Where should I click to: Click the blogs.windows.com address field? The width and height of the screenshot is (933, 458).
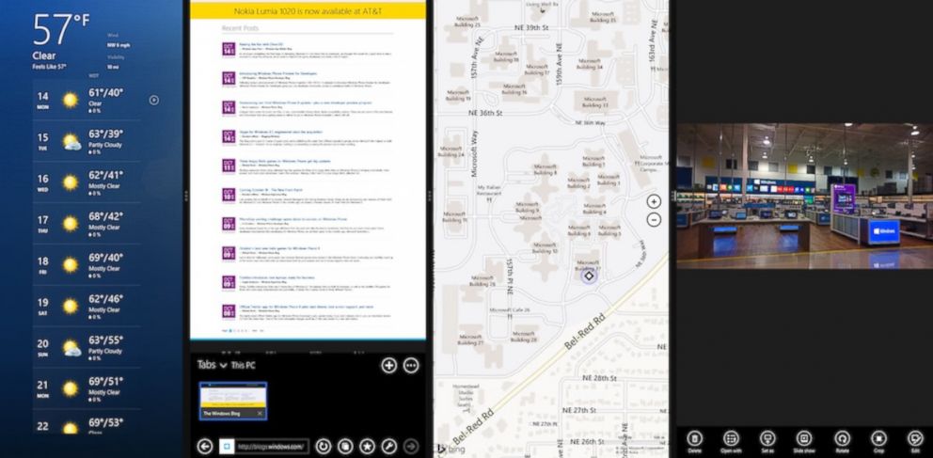coord(272,446)
